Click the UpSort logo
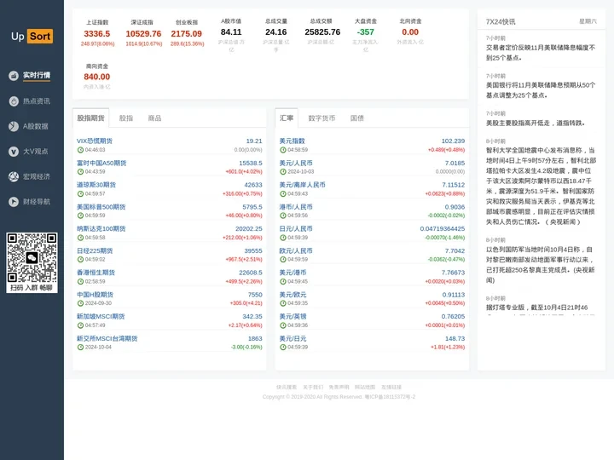 [x=32, y=37]
